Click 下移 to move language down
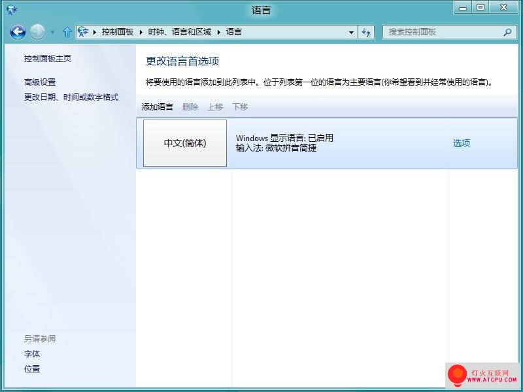Image resolution: width=523 pixels, height=392 pixels. pyautogui.click(x=240, y=107)
